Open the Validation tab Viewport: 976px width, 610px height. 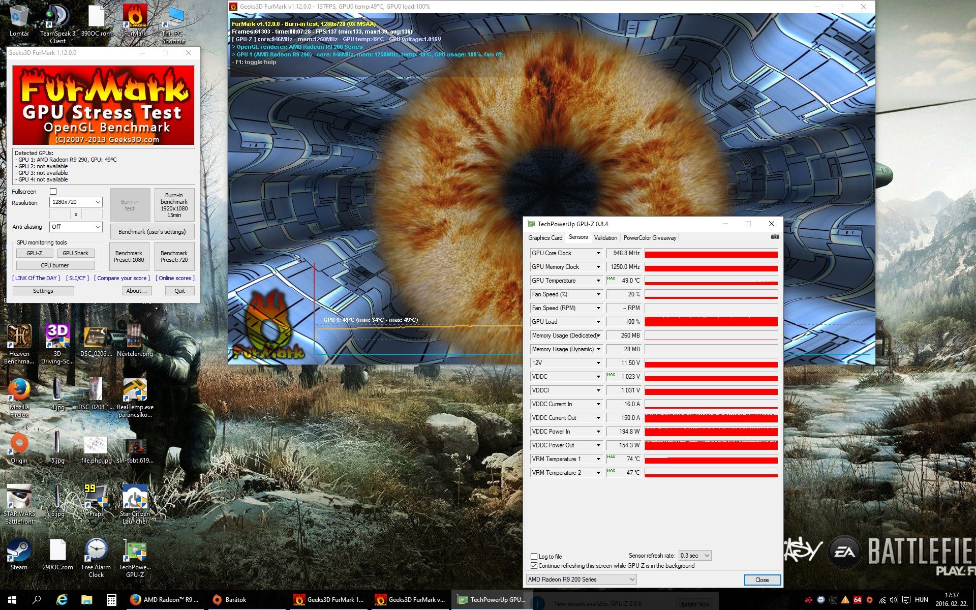(605, 238)
